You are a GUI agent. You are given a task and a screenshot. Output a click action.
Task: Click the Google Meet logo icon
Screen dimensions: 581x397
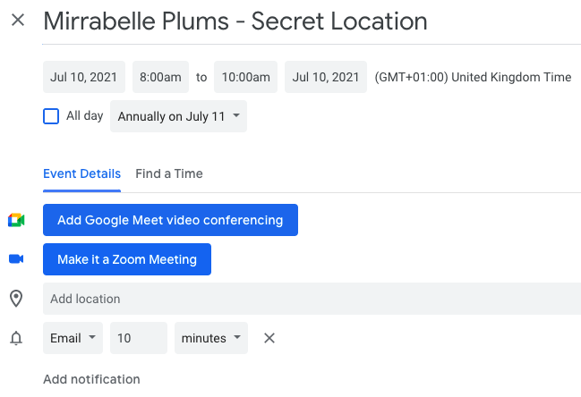(16, 220)
